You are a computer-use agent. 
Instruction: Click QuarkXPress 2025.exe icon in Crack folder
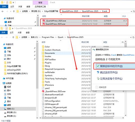(44, 24)
